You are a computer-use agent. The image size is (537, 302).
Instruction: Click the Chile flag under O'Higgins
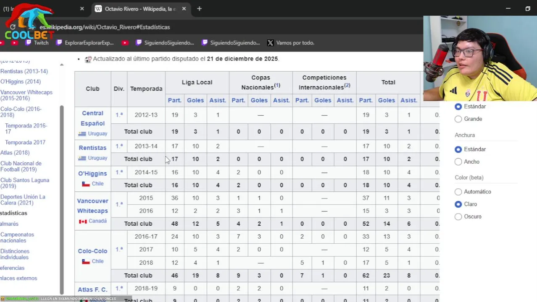pyautogui.click(x=86, y=184)
